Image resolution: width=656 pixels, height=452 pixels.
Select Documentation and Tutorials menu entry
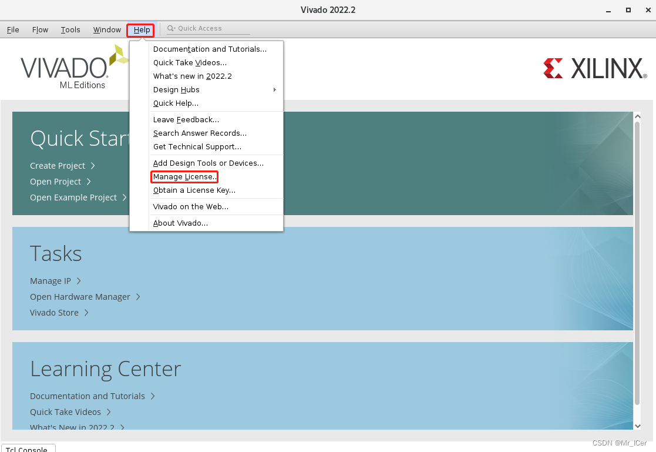210,49
